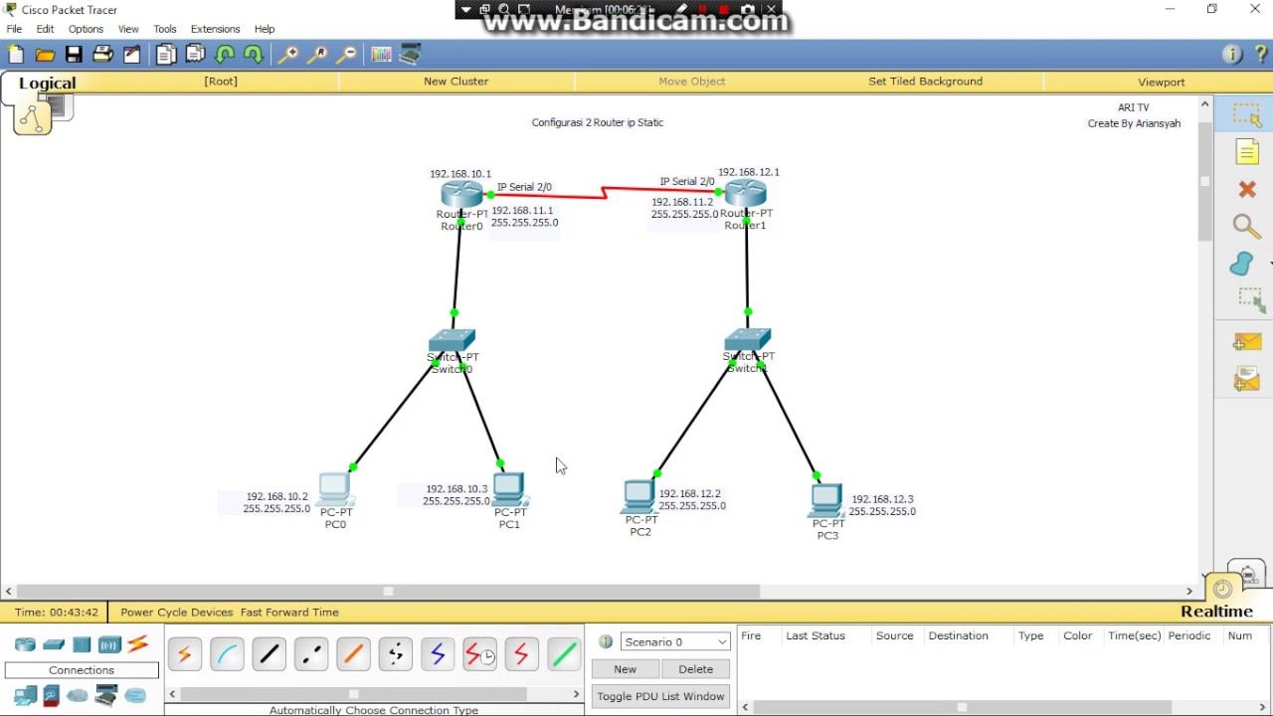Open the Extensions menu
The image size is (1273, 716).
click(215, 29)
